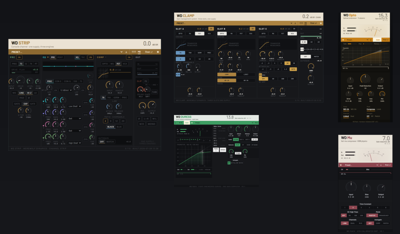This screenshot has width=400, height=234.
Task: Click the triangle icon in WD Clamp preset bar
Action: pyautogui.click(x=295, y=23)
